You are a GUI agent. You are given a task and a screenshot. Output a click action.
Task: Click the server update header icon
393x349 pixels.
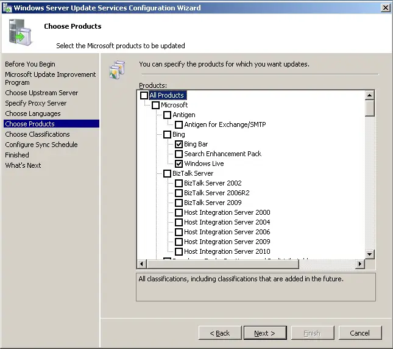20,32
